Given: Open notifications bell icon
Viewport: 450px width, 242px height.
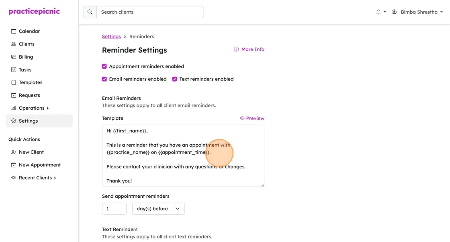Looking at the screenshot, I should (378, 12).
